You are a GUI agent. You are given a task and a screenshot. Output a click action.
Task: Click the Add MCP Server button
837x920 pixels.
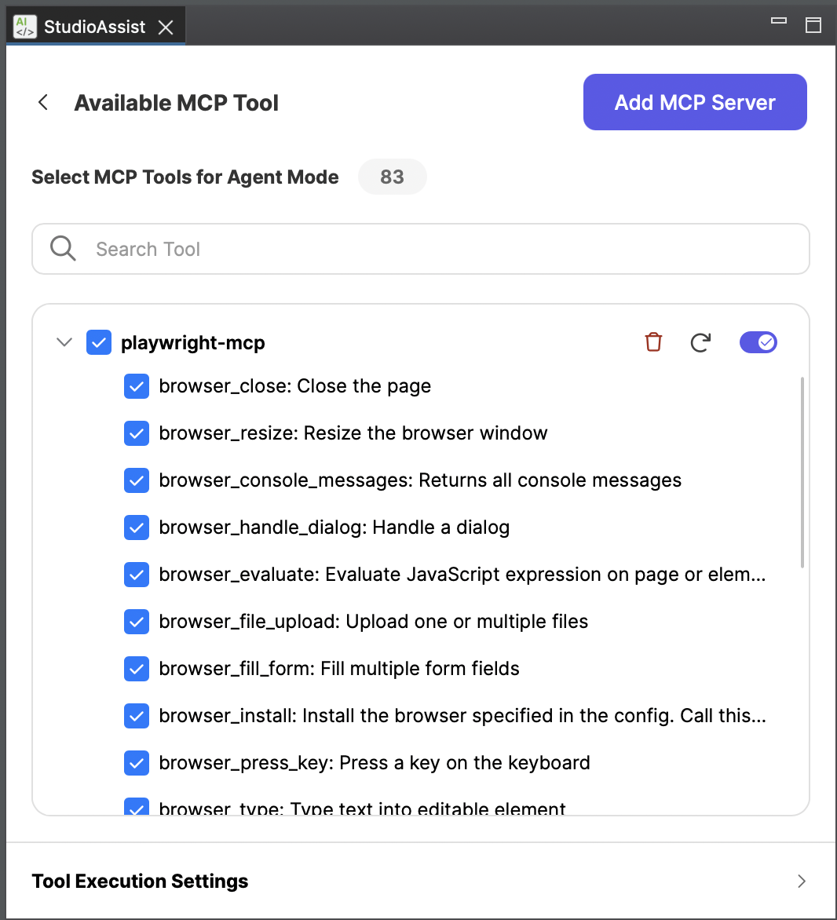click(694, 102)
